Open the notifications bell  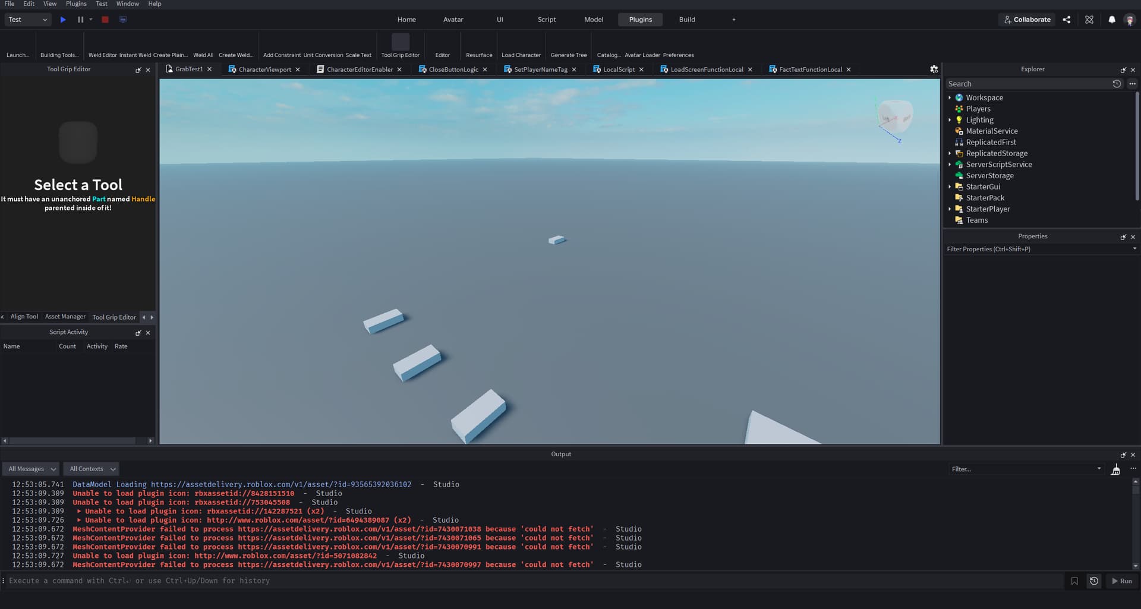1112,20
